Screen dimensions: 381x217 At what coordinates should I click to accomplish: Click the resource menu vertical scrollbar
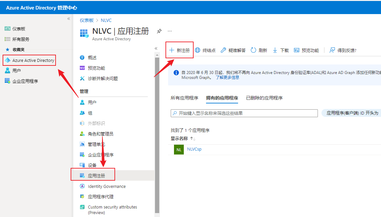tap(157, 135)
